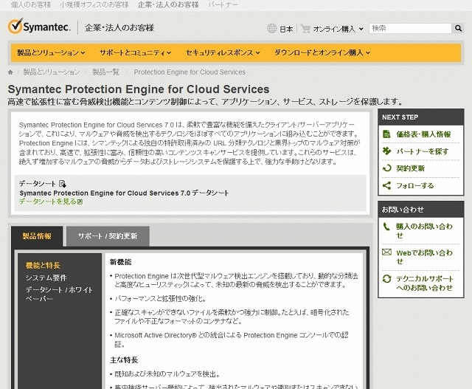Open the オンライン購入 dropdown in header
The image size is (472, 389).
click(338, 29)
